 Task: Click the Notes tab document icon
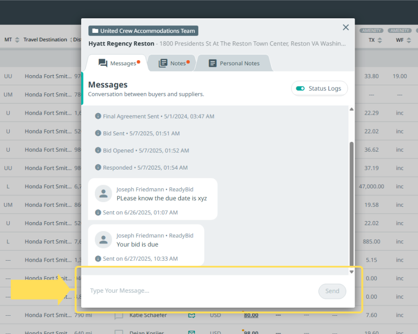163,63
